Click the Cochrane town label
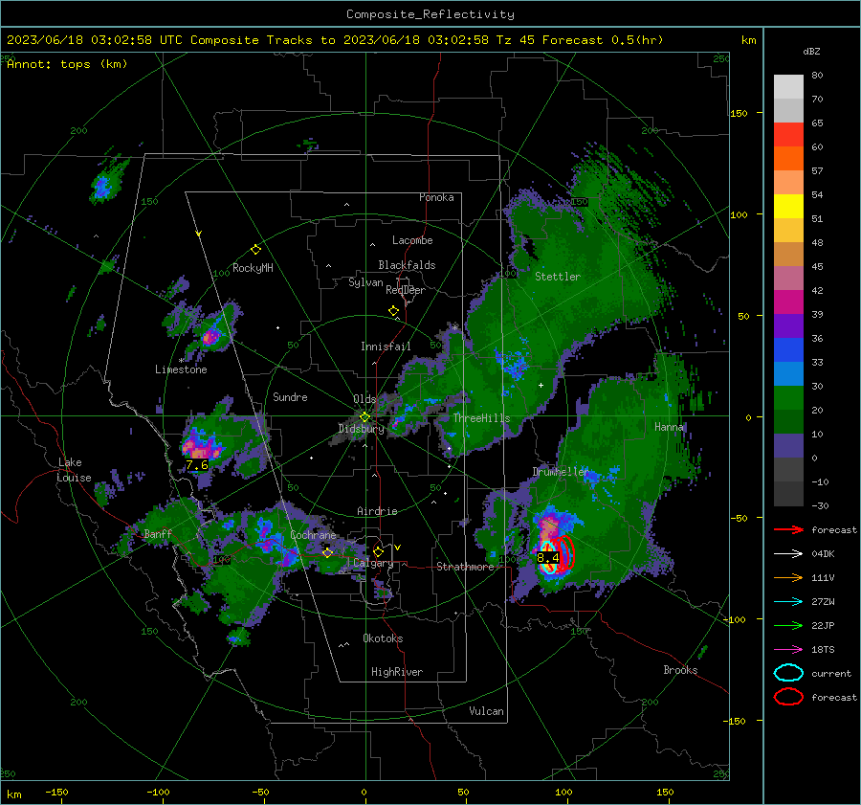 coord(313,535)
